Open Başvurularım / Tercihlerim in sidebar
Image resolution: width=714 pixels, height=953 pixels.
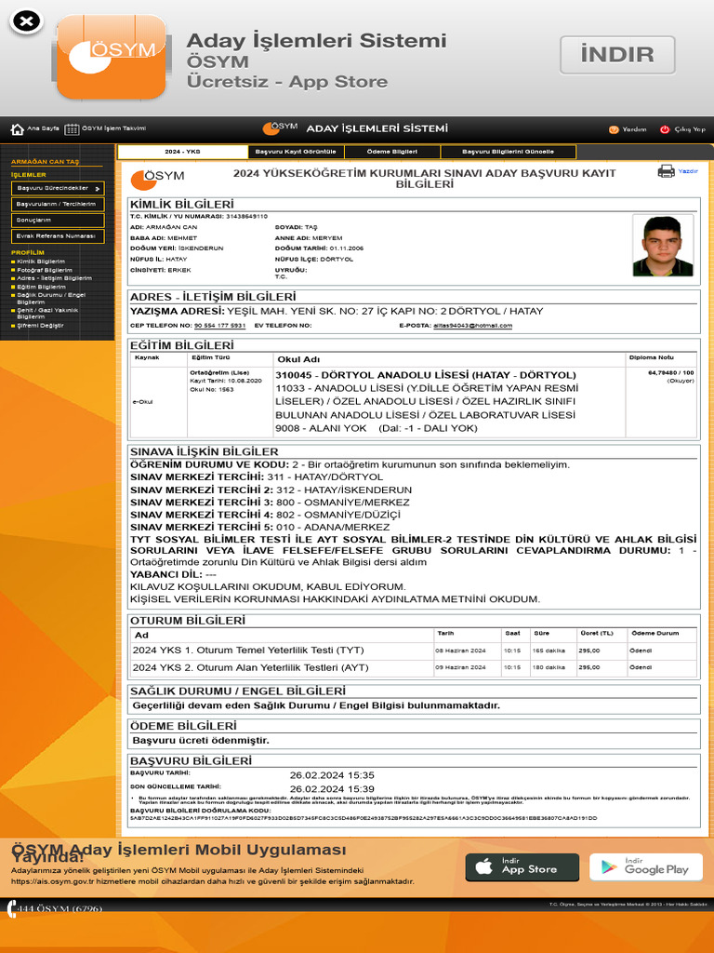click(58, 204)
